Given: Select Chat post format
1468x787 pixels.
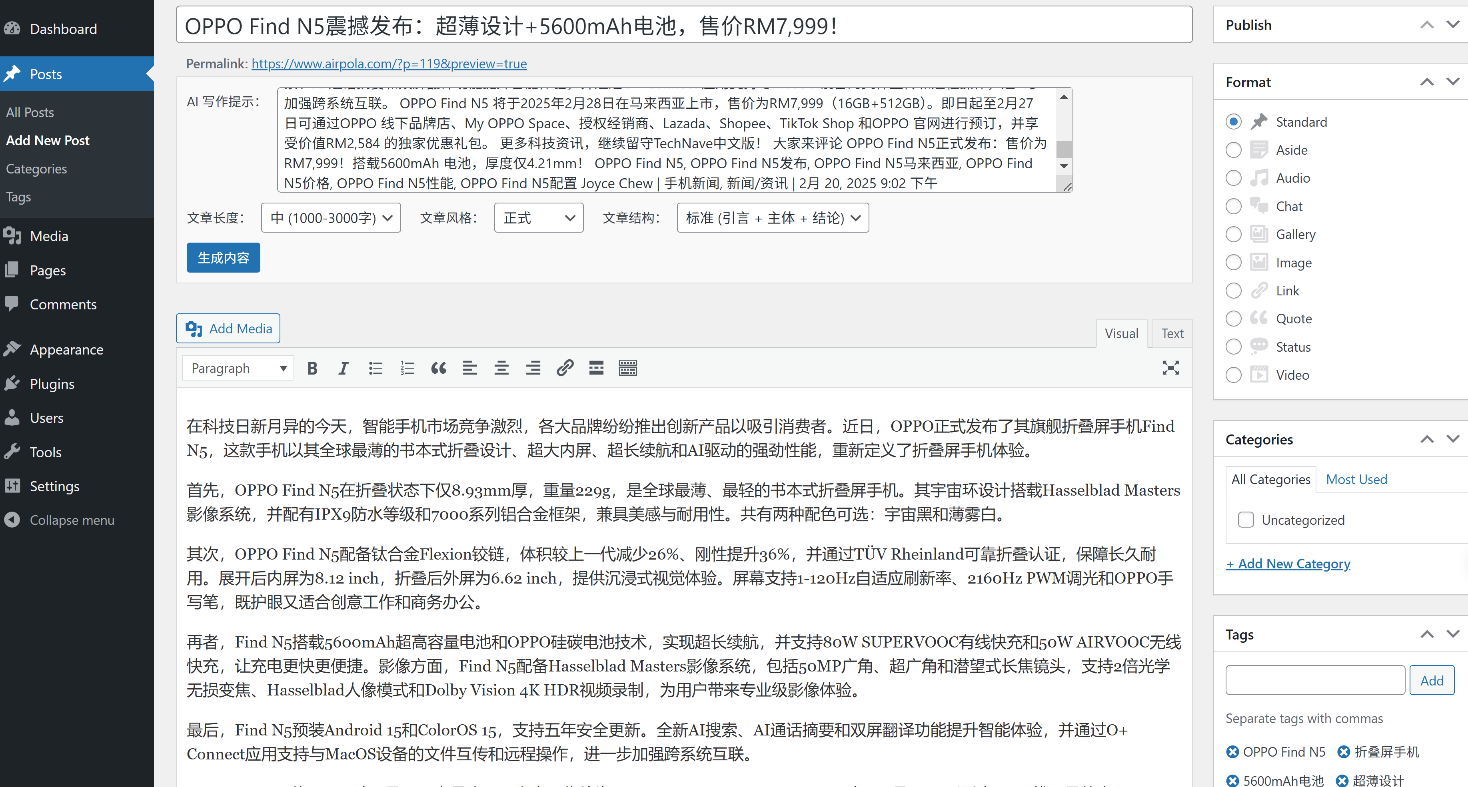Looking at the screenshot, I should pos(1233,206).
